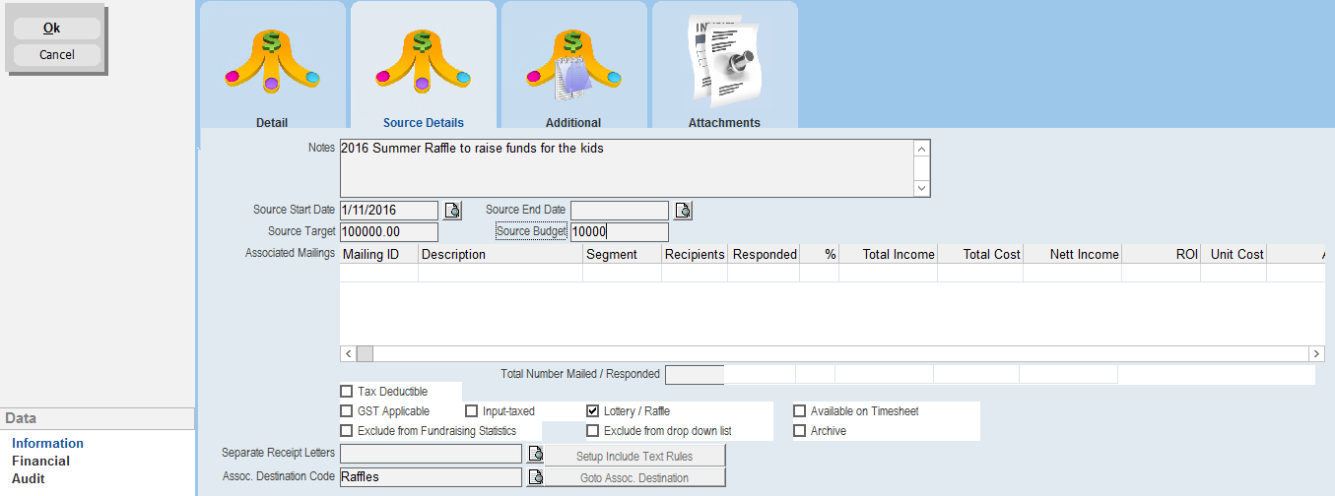1335x496 pixels.
Task: Tick the Available on Timesheet checkbox
Action: click(800, 411)
